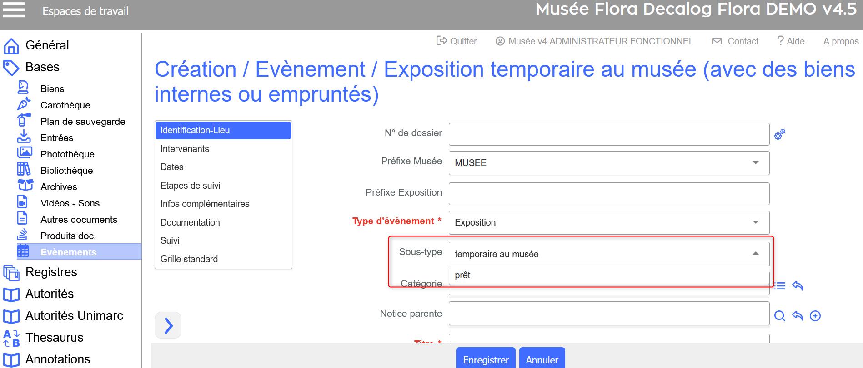Click into the Préfixe Exposition field
This screenshot has height=368, width=863.
(608, 194)
